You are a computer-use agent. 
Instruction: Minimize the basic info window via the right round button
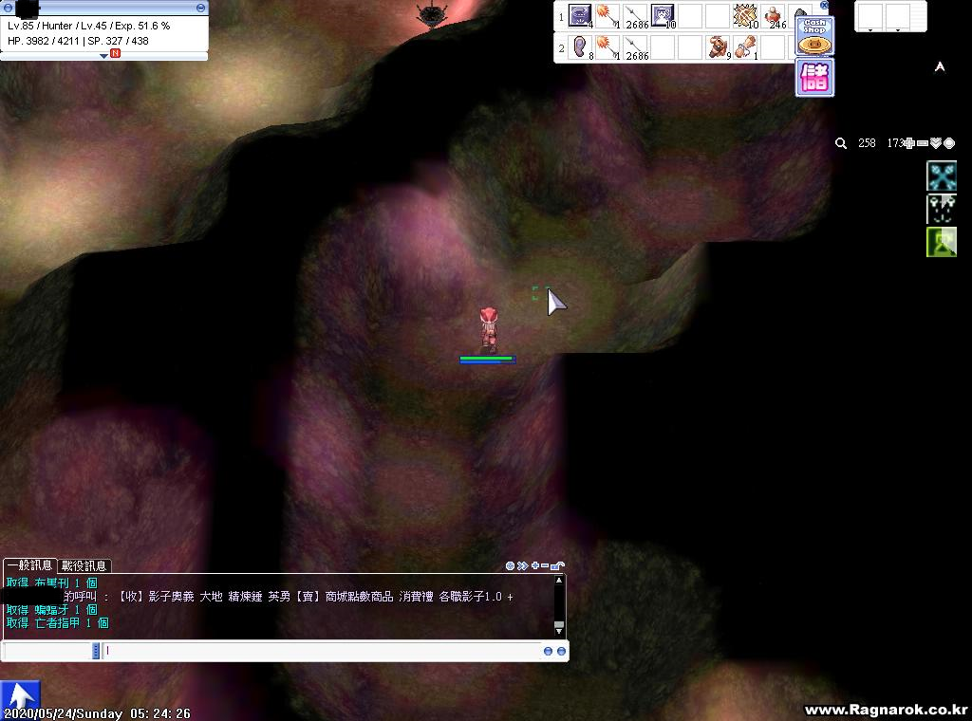click(x=200, y=8)
